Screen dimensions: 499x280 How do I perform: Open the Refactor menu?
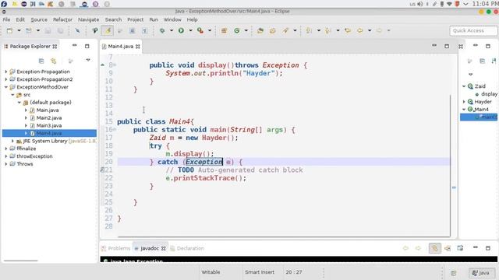[62, 19]
